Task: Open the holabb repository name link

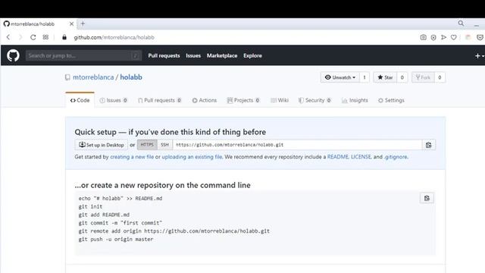Action: 131,77
